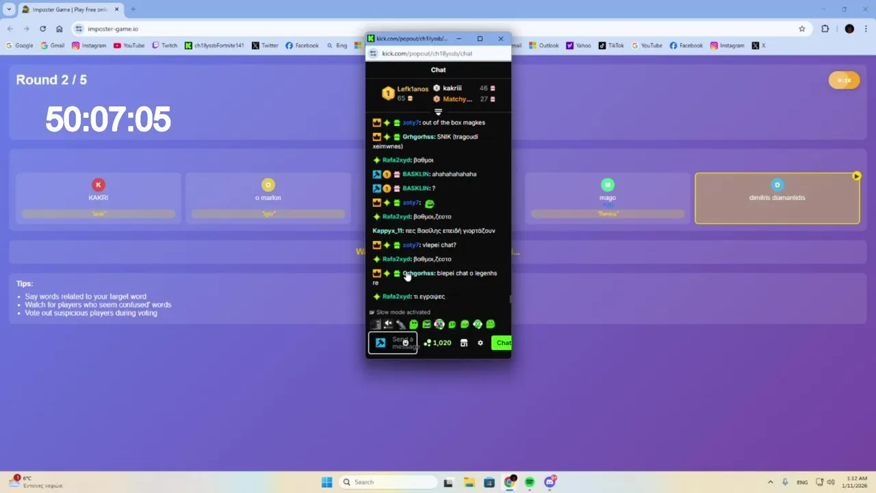Select the mago player card
This screenshot has width=876, height=493.
pos(608,198)
